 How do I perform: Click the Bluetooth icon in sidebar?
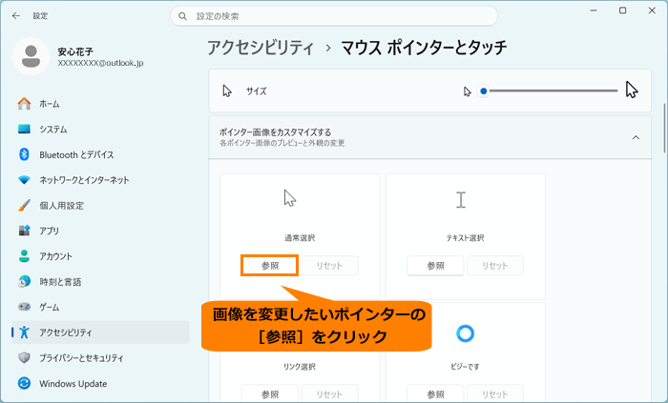click(x=24, y=154)
